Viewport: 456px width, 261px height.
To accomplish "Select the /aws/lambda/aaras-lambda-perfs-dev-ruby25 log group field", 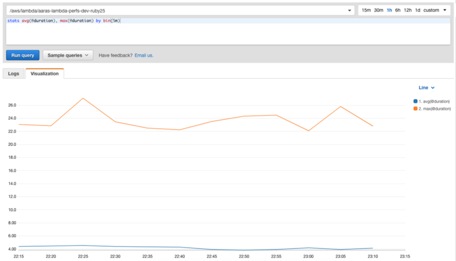I will (x=180, y=10).
